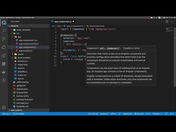Click the Ln 6 Col 20 cursor position

pyautogui.click(x=93, y=114)
